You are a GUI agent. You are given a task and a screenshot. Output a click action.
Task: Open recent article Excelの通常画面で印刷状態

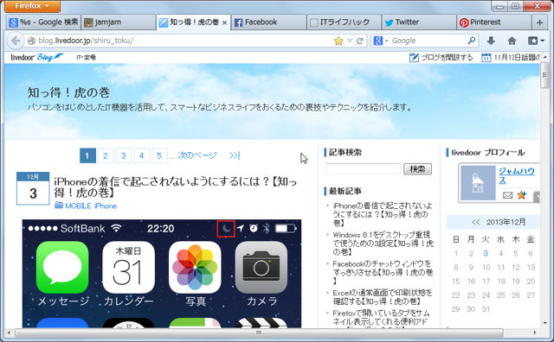click(x=383, y=297)
